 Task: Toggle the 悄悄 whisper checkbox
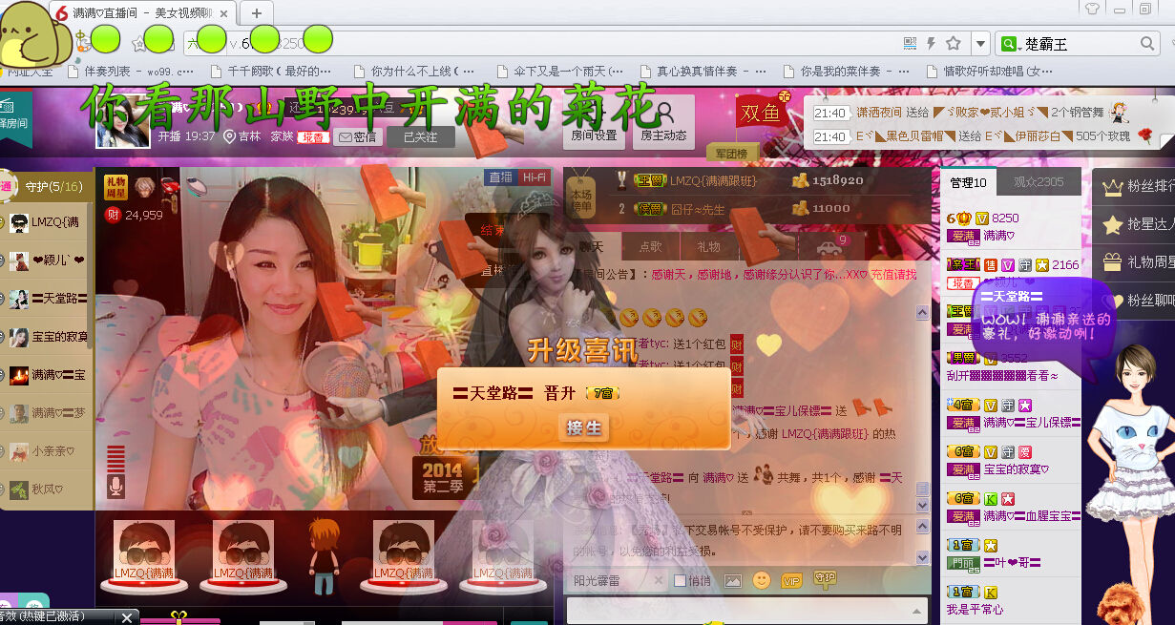tap(680, 580)
